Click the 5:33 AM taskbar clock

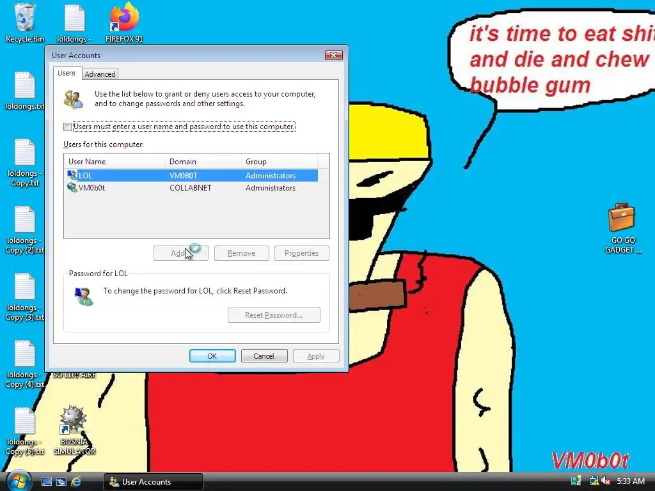pyautogui.click(x=631, y=481)
